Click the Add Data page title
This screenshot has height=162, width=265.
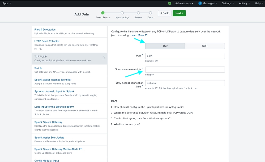pyautogui.click(x=82, y=14)
